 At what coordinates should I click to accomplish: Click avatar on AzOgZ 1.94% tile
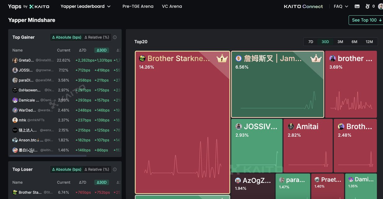click(238, 180)
